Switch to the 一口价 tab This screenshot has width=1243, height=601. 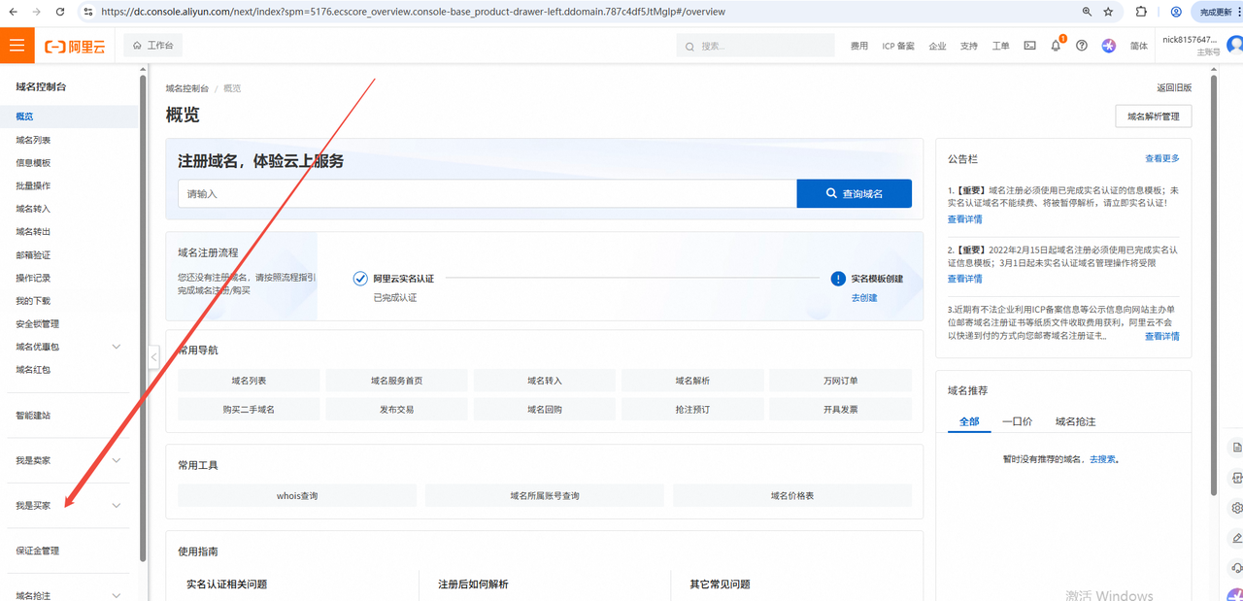pyautogui.click(x=1017, y=421)
